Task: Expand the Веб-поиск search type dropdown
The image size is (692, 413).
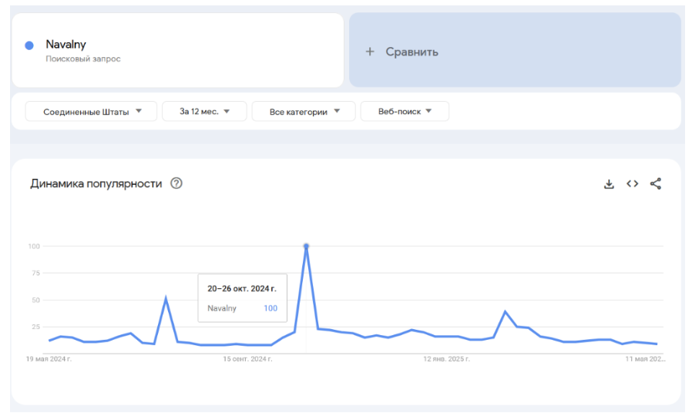Action: point(405,112)
